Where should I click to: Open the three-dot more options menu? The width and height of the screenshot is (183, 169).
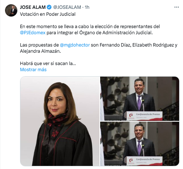pos(176,7)
